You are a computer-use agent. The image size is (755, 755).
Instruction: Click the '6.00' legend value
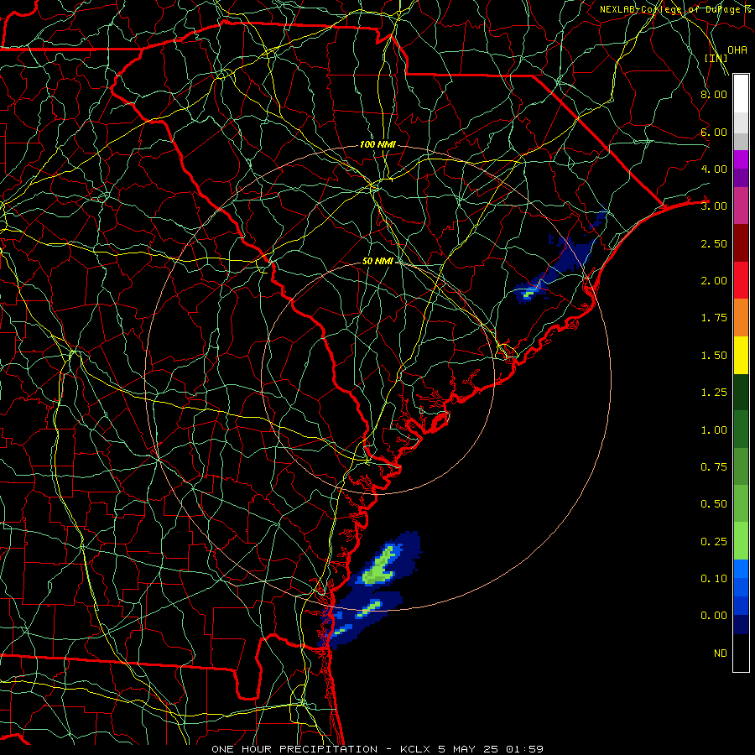[714, 132]
